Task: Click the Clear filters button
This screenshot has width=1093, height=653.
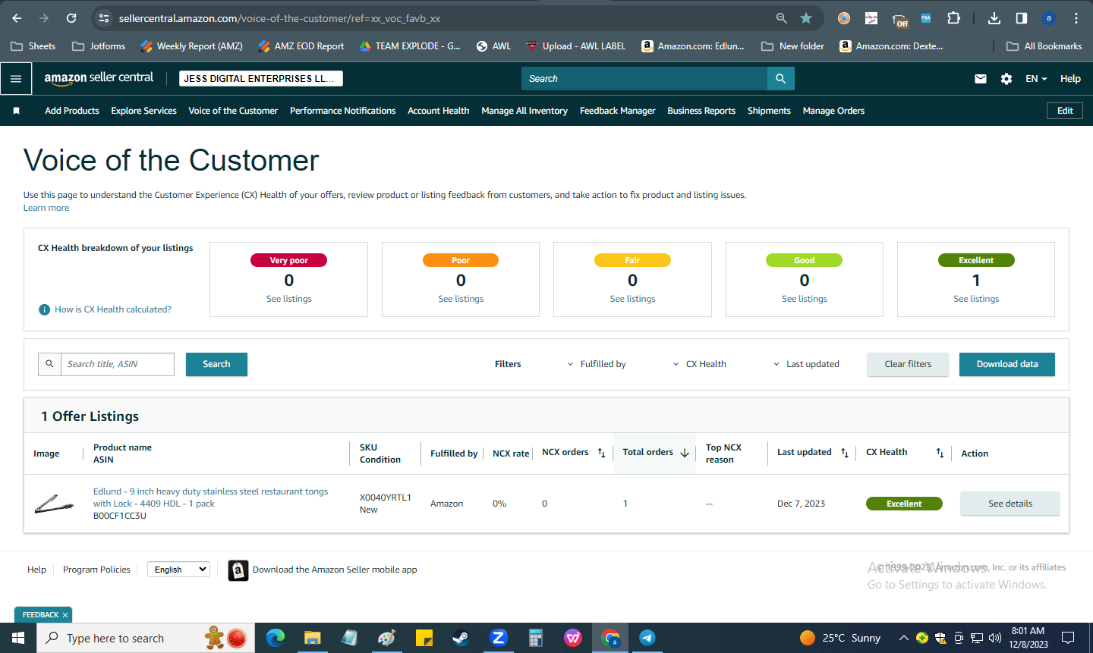Action: tap(908, 364)
